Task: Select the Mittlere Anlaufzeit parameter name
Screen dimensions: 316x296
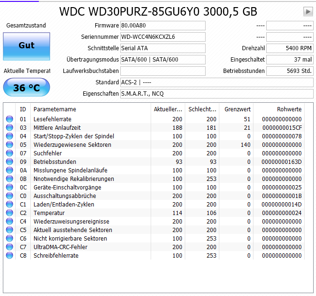Action: (57, 128)
